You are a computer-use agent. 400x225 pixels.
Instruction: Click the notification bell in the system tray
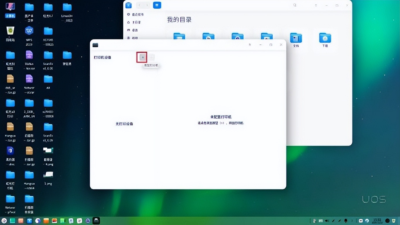(x=346, y=221)
